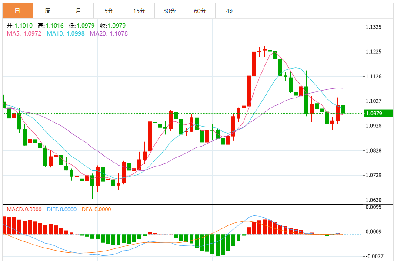Click the -0.0077 MACD axis label
The image size is (397, 261).
(374, 257)
